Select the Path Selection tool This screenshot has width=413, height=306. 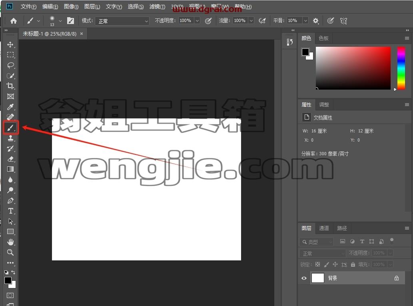pyautogui.click(x=10, y=221)
